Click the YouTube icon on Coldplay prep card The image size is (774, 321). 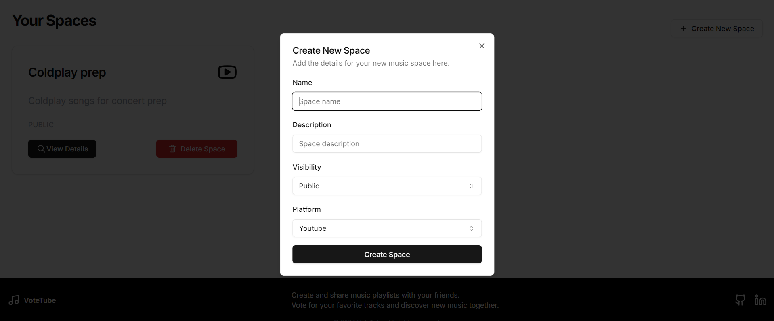click(227, 72)
